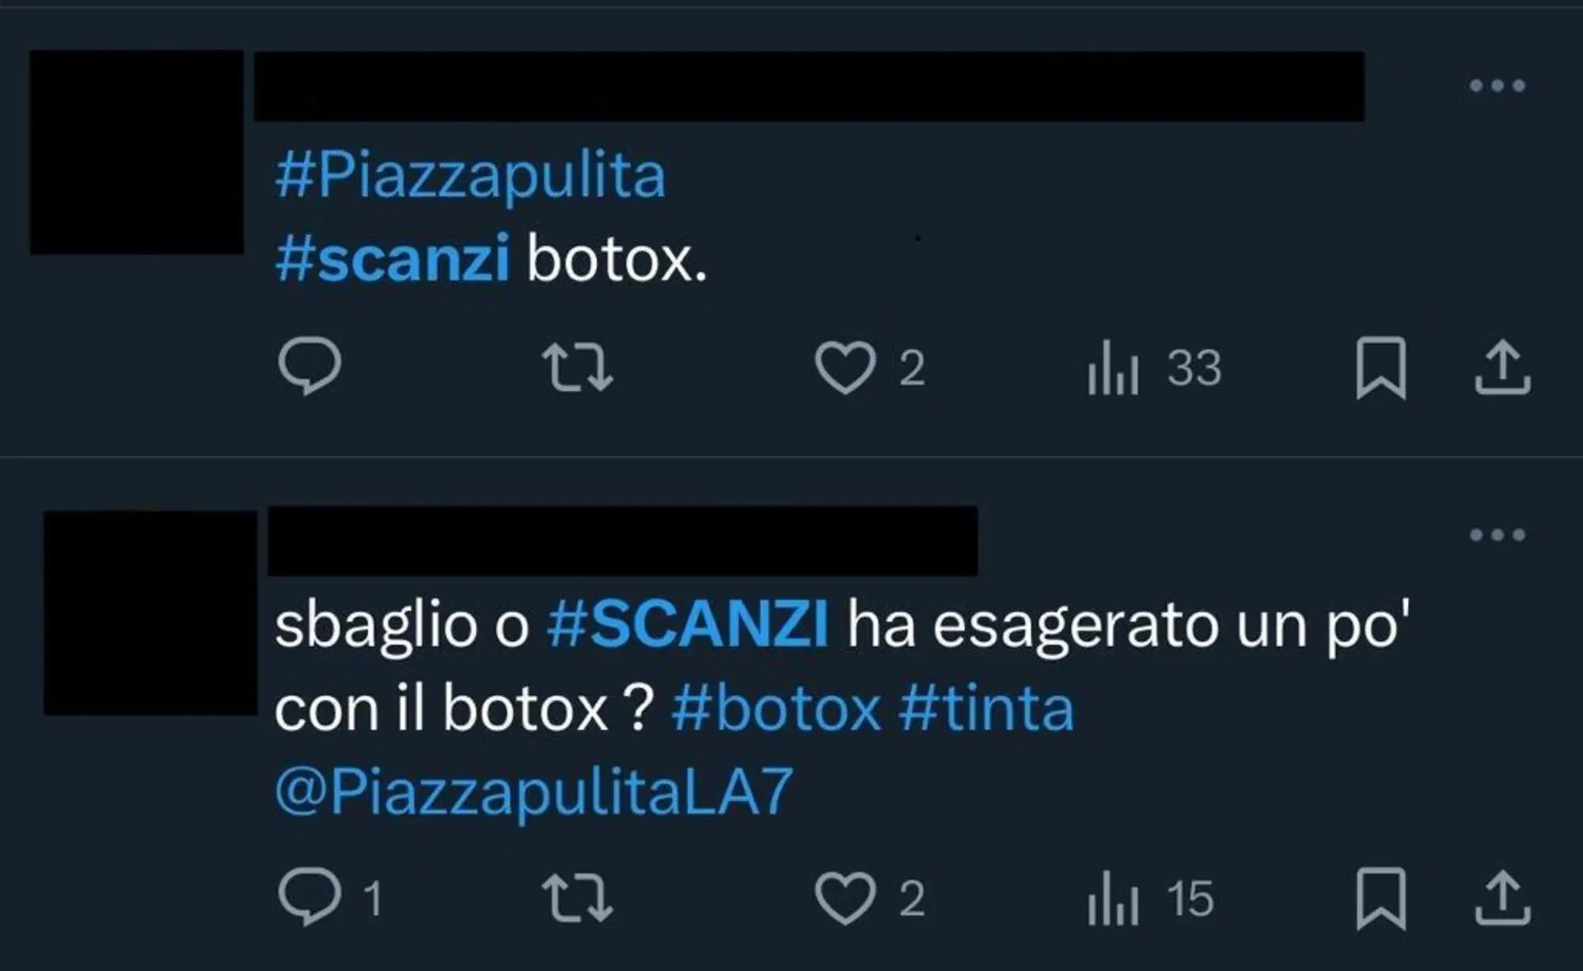Open the #Piazzapulita hashtag
Image resolution: width=1583 pixels, height=971 pixels.
tap(470, 176)
